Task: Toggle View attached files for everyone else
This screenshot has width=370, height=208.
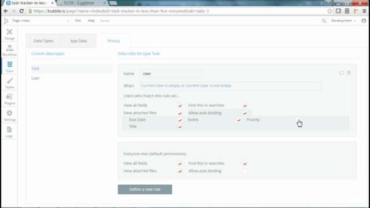Action: click(x=180, y=171)
